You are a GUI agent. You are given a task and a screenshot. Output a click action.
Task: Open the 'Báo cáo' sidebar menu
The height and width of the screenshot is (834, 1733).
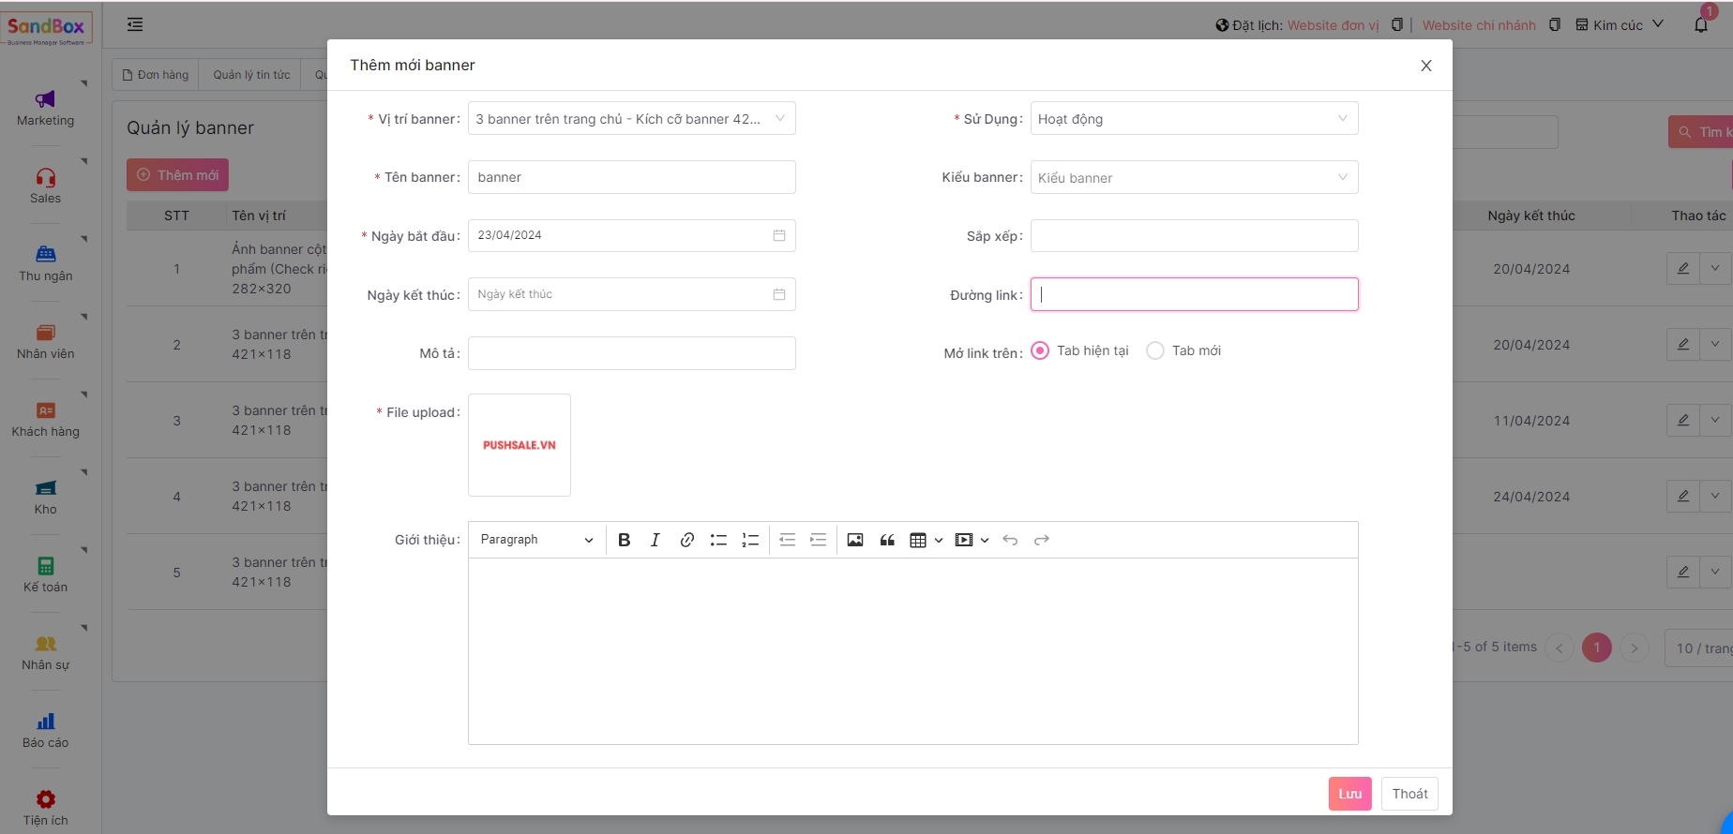coord(45,730)
